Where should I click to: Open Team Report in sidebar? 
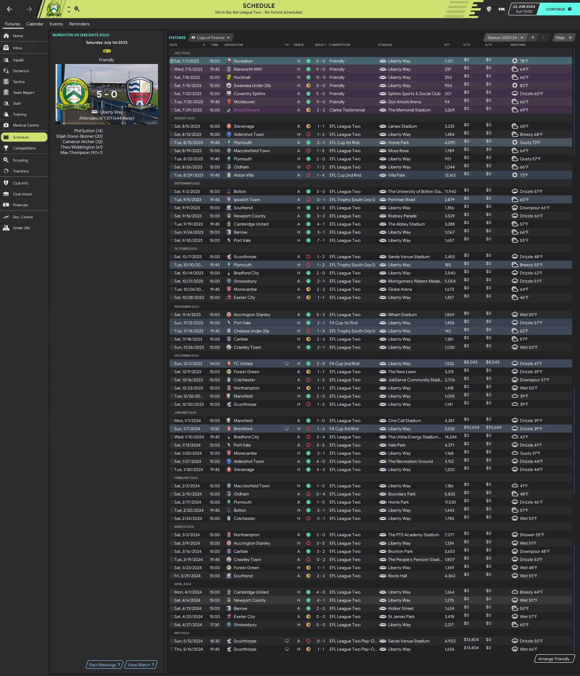pyautogui.click(x=24, y=93)
